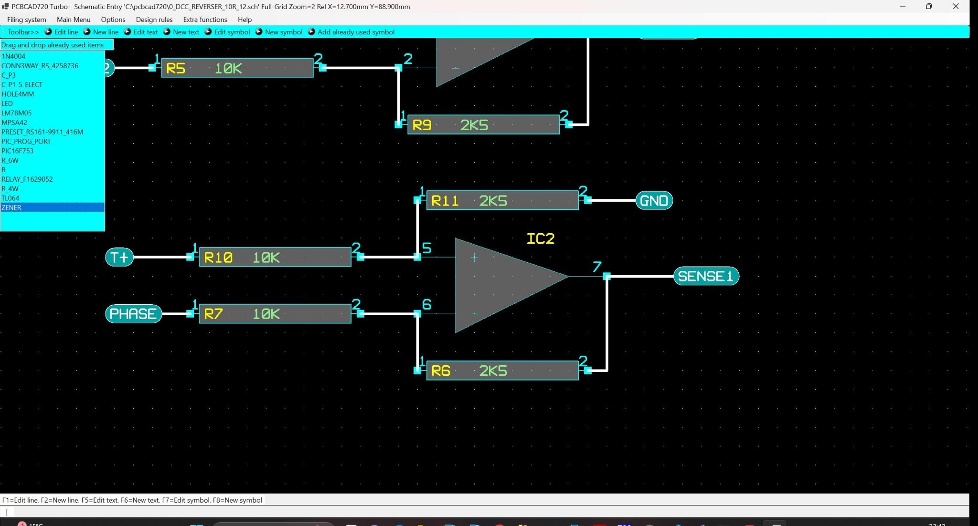Image resolution: width=978 pixels, height=526 pixels.
Task: Open the Main Menu
Action: [x=74, y=20]
